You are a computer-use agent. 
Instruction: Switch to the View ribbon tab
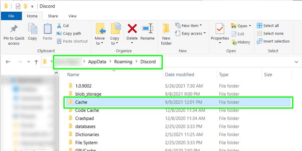(x=72, y=16)
